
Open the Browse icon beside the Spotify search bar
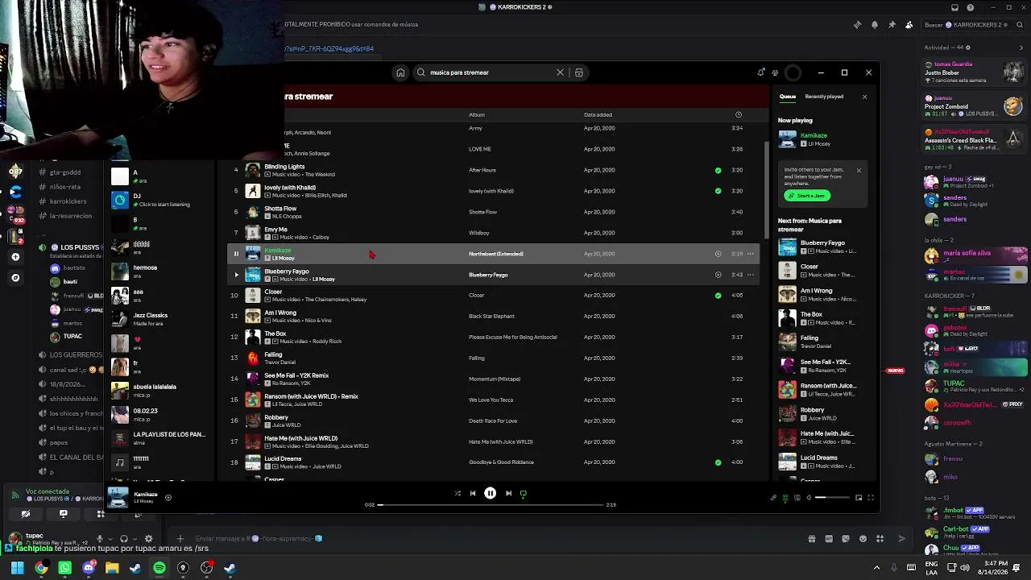pyautogui.click(x=578, y=72)
